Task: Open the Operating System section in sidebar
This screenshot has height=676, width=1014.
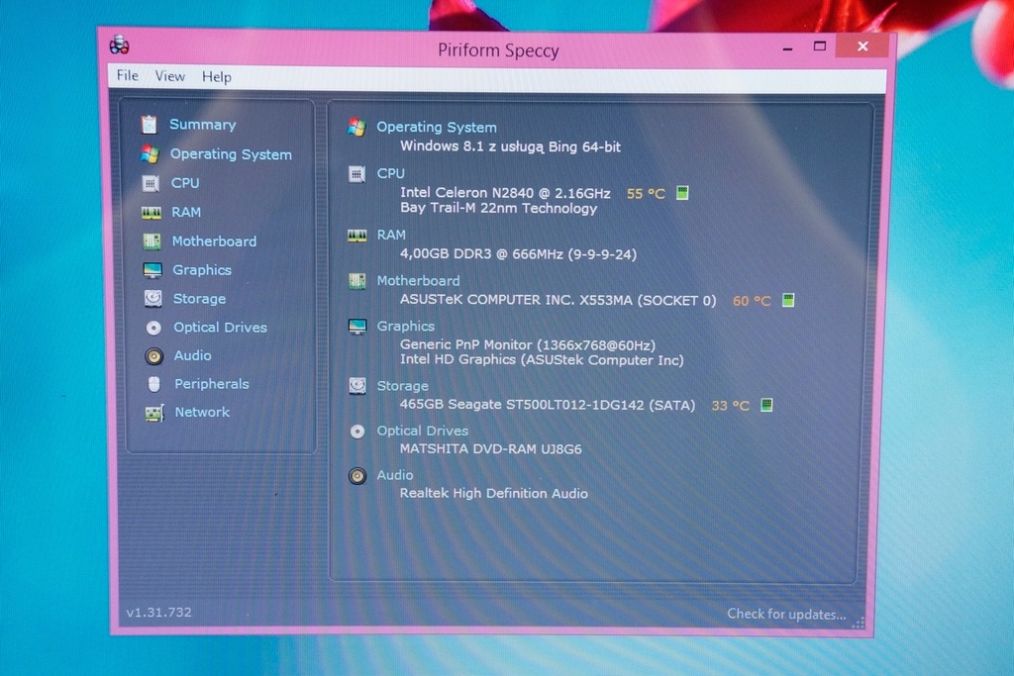Action: point(231,154)
